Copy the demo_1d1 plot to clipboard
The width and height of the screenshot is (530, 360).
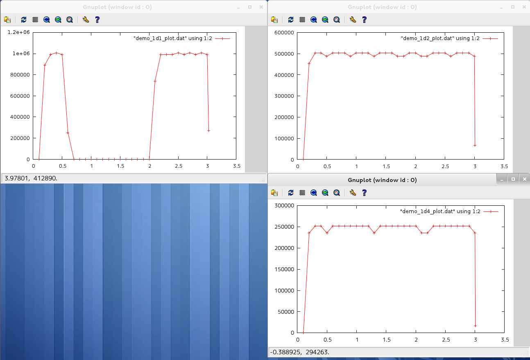(x=7, y=19)
